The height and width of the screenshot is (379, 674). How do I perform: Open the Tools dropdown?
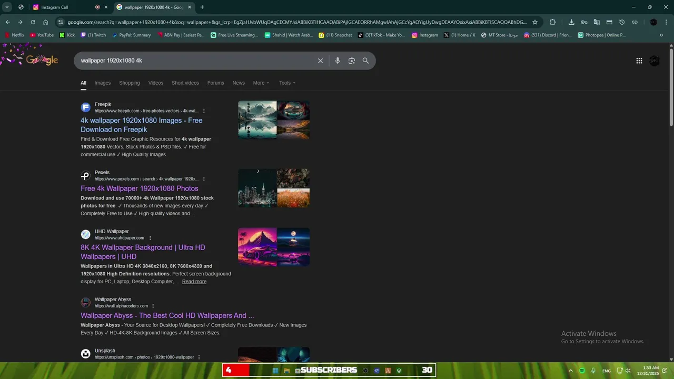tap(287, 83)
